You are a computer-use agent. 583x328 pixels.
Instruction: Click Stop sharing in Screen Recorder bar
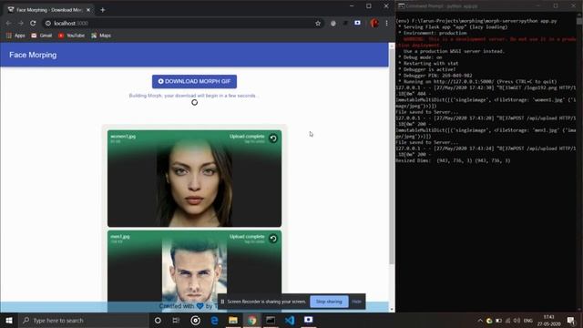[x=329, y=302]
